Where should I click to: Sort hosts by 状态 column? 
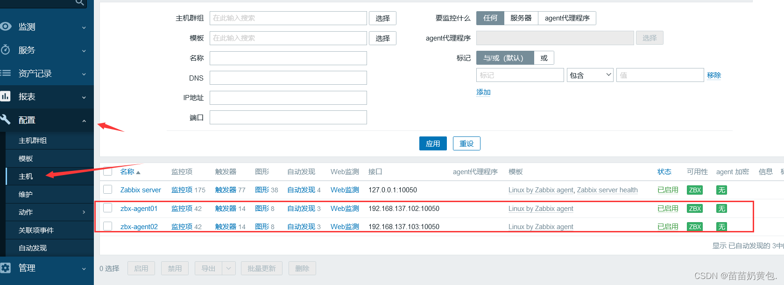click(664, 172)
